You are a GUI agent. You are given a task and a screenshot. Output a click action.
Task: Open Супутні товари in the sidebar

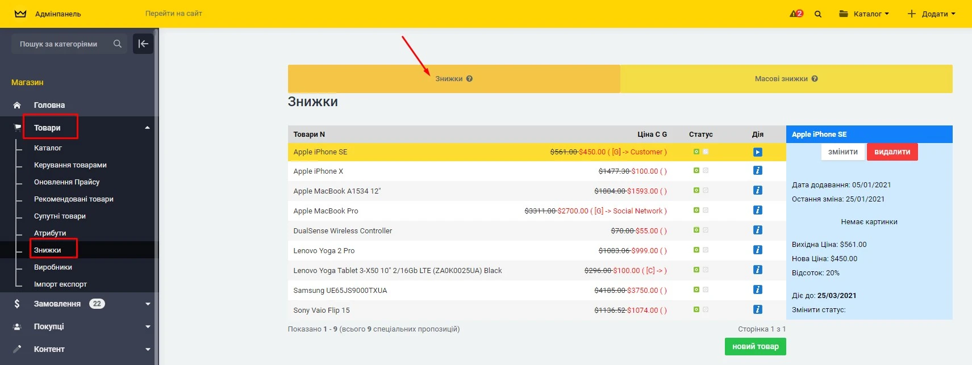(60, 216)
